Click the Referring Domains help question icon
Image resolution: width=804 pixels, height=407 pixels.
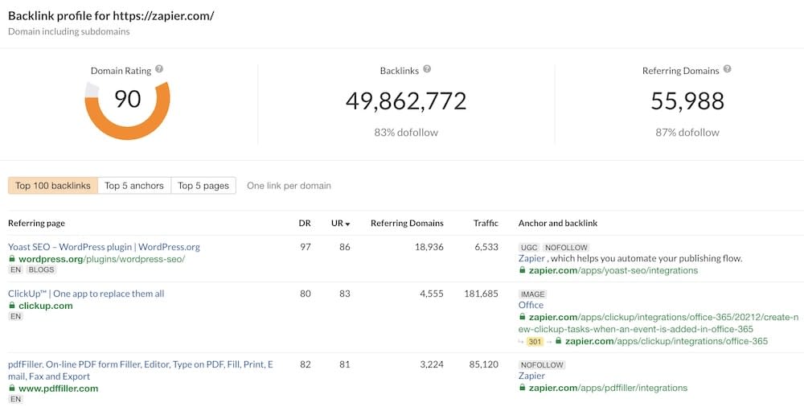(728, 69)
